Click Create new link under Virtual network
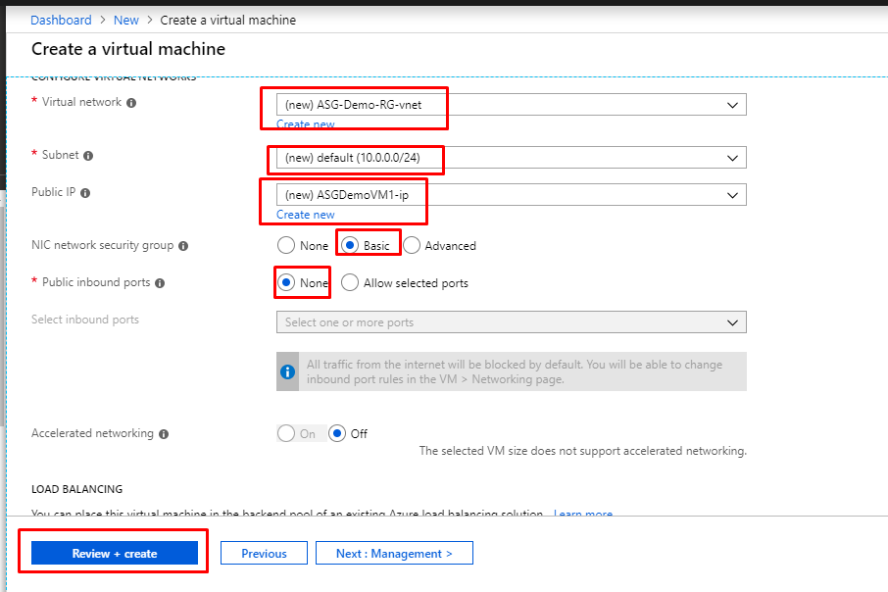The image size is (888, 592). (x=305, y=124)
